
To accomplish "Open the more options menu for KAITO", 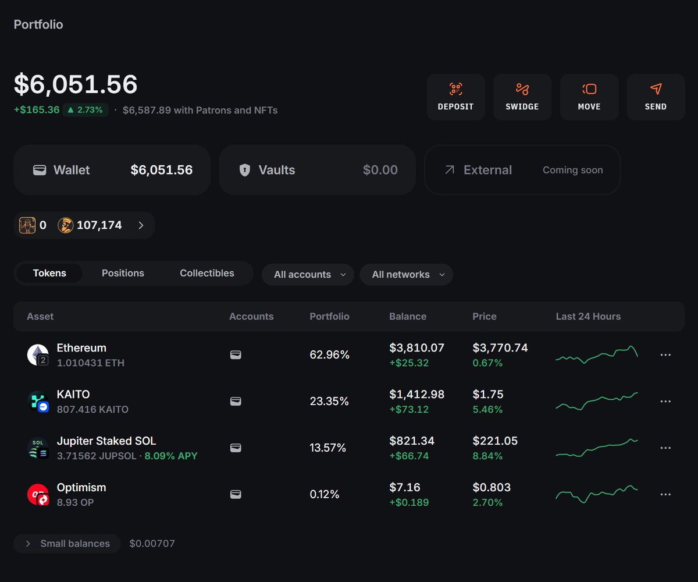I will 665,402.
